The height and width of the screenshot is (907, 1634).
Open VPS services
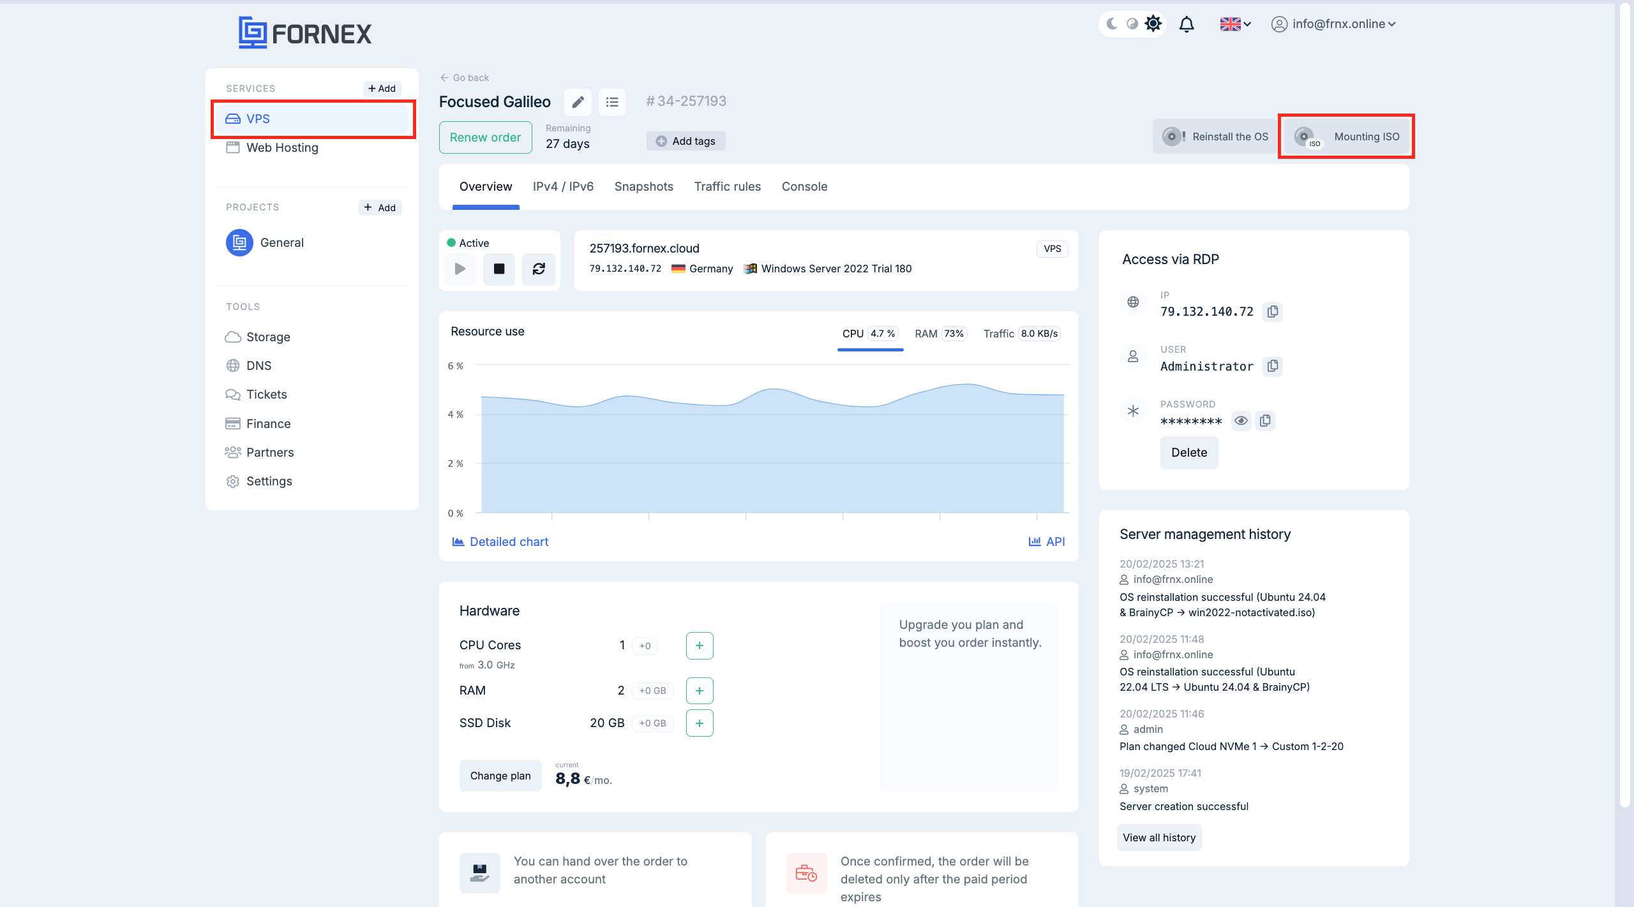pyautogui.click(x=312, y=119)
